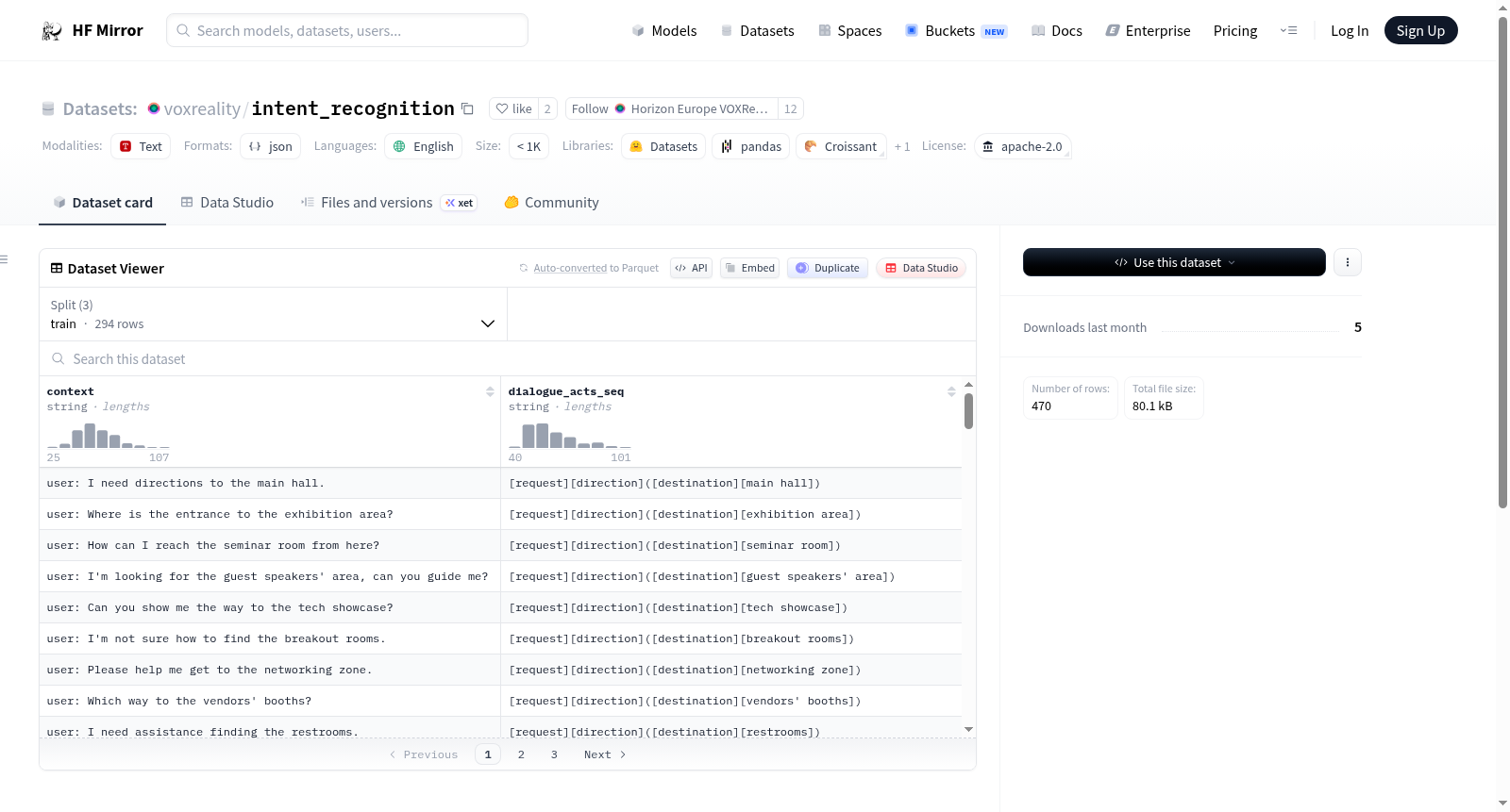Screen dimensions: 1510x812
Task: Open the Spaces nav item
Action: coord(849,30)
